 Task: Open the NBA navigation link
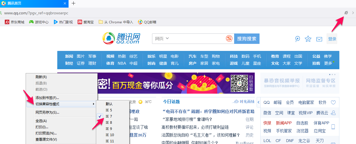[122, 63]
